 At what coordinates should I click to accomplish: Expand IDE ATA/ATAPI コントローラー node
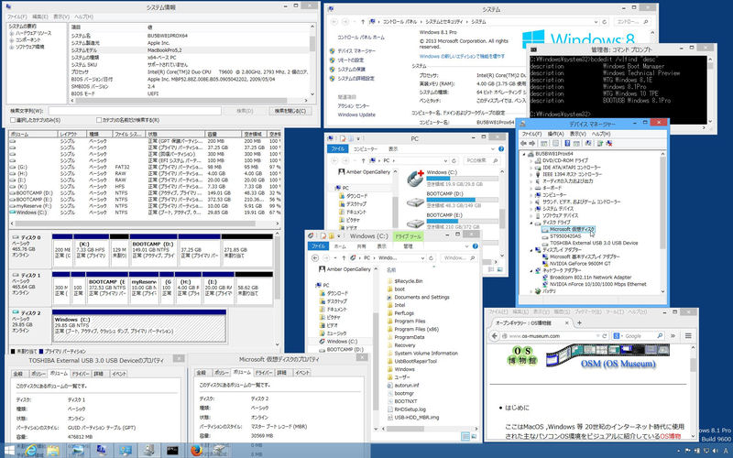click(531, 168)
